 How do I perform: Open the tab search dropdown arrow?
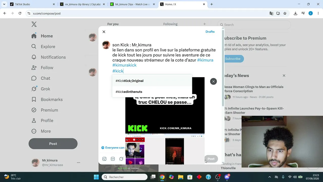click(x=4, y=4)
